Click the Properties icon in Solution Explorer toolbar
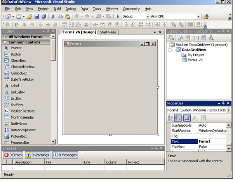The image size is (233, 181). 171,38
